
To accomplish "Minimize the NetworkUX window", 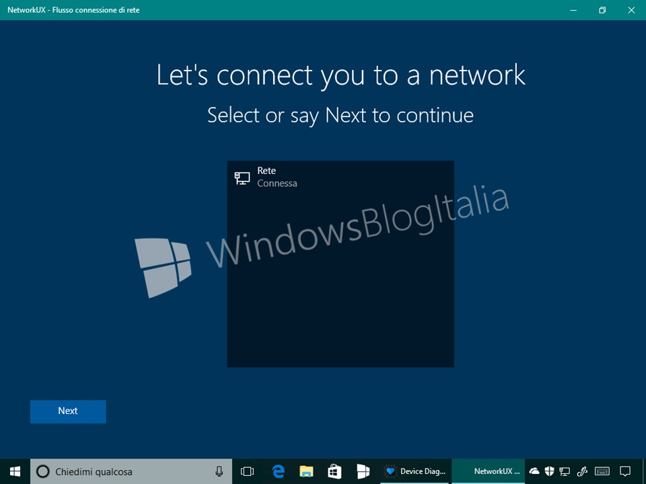I will point(573,10).
